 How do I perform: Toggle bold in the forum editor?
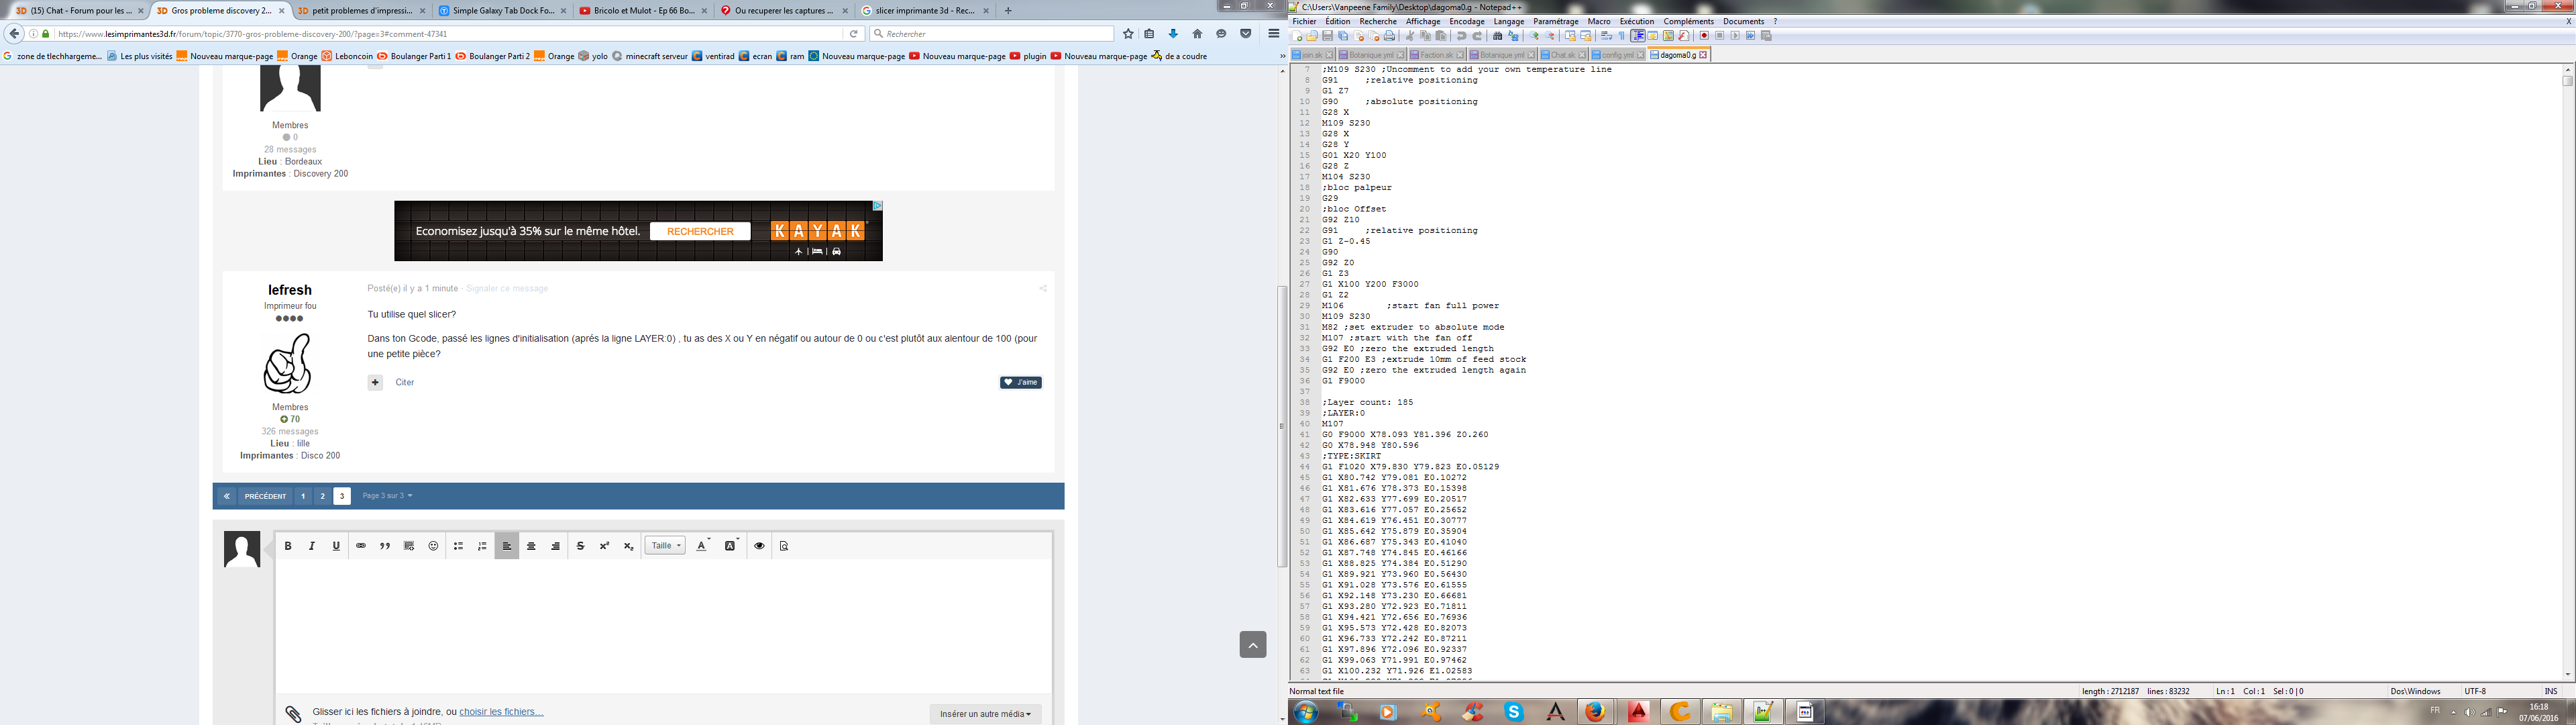click(288, 546)
